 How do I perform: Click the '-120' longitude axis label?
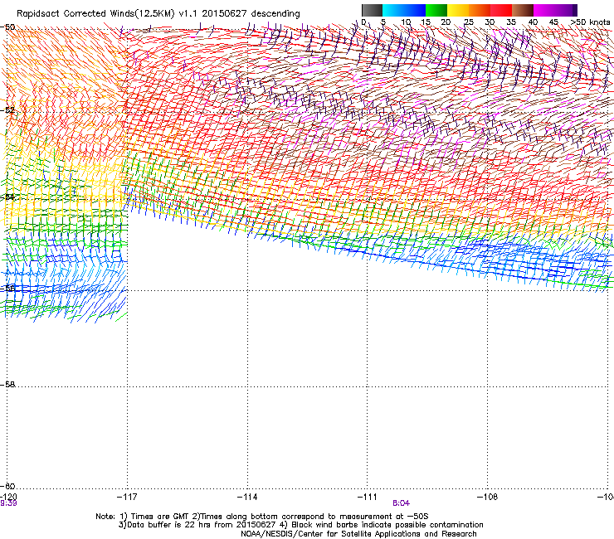8,497
